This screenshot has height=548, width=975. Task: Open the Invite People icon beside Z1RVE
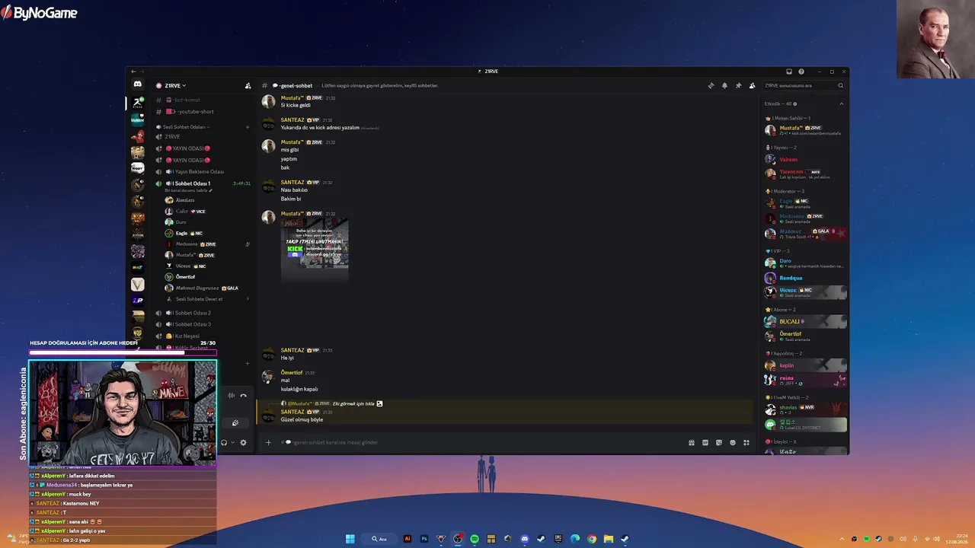(248, 86)
